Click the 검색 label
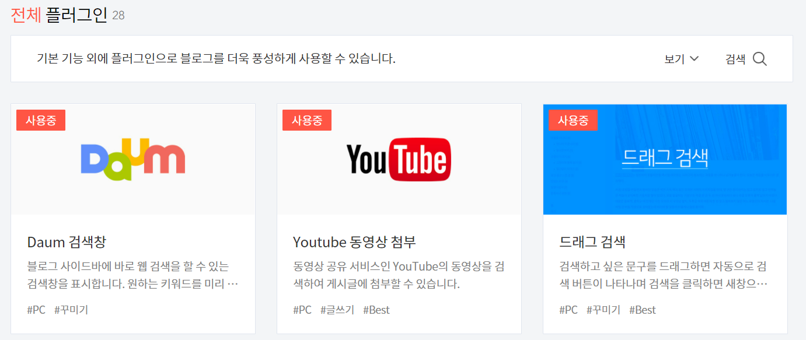The width and height of the screenshot is (806, 340). coord(735,59)
